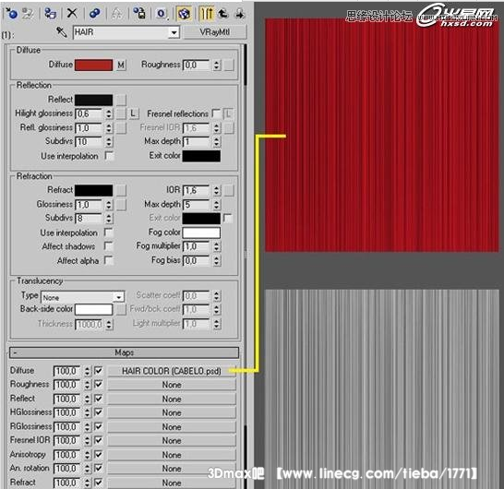Click Go to Parent icon
Screen dimensions: 504x489
(x=223, y=14)
